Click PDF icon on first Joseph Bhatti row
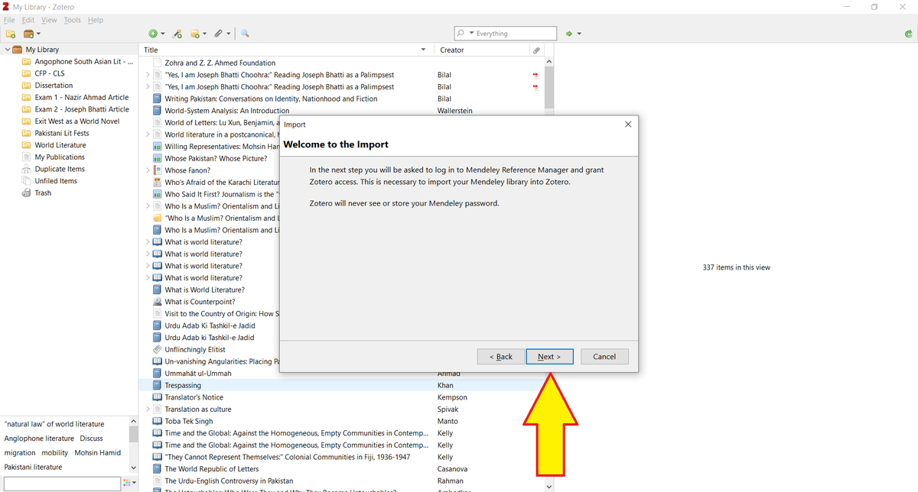Viewport: 918px width, 492px height. tap(535, 75)
